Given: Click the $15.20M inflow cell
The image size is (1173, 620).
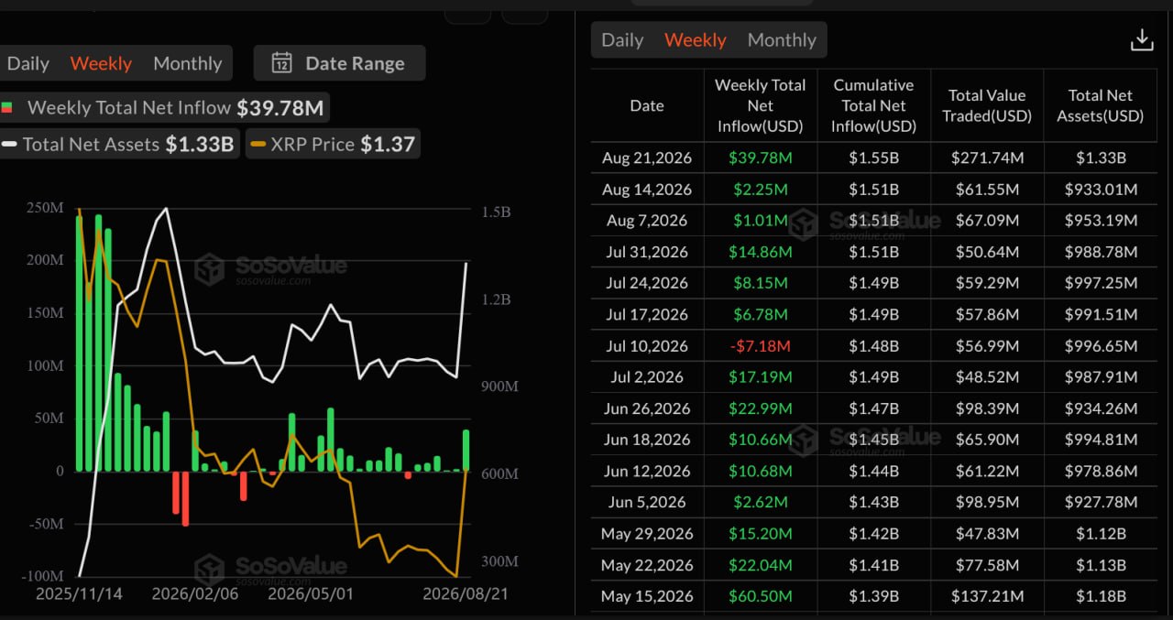Looking at the screenshot, I should [761, 534].
